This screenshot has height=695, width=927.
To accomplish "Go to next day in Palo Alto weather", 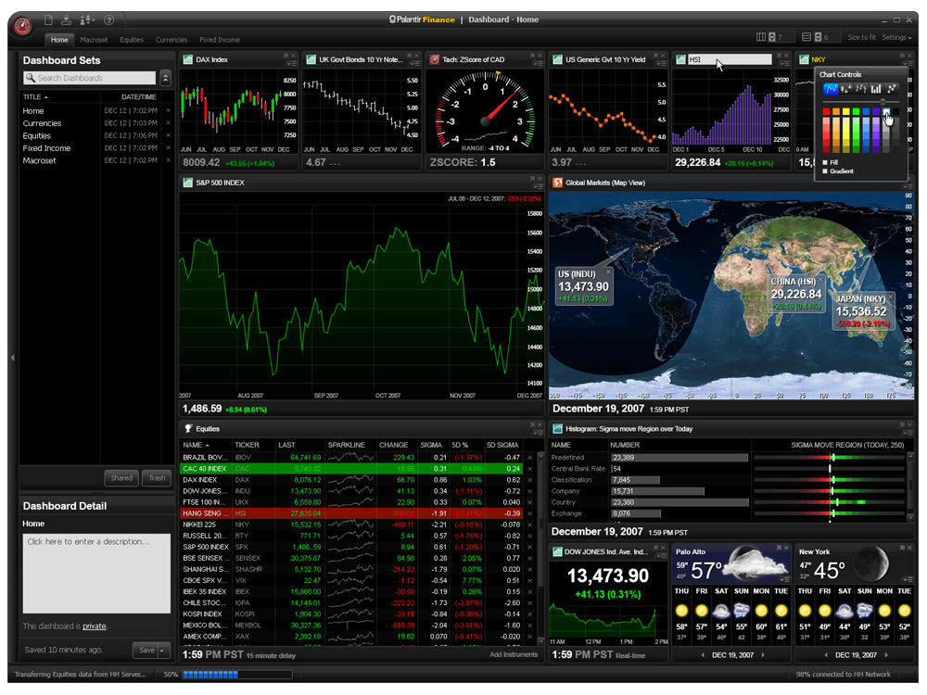I will [x=763, y=655].
